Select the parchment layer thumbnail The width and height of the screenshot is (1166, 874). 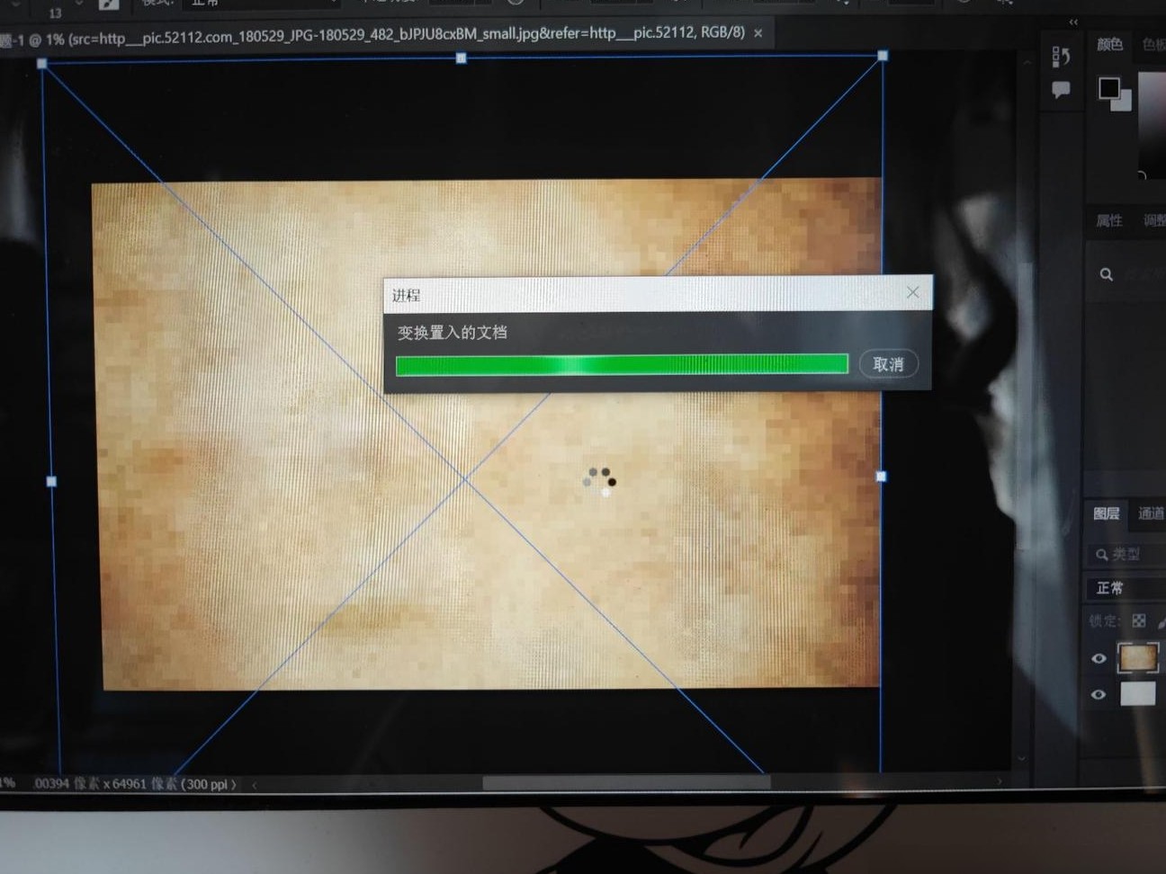[1138, 657]
